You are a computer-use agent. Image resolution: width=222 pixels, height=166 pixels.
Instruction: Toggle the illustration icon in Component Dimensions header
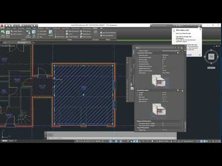tap(178, 53)
